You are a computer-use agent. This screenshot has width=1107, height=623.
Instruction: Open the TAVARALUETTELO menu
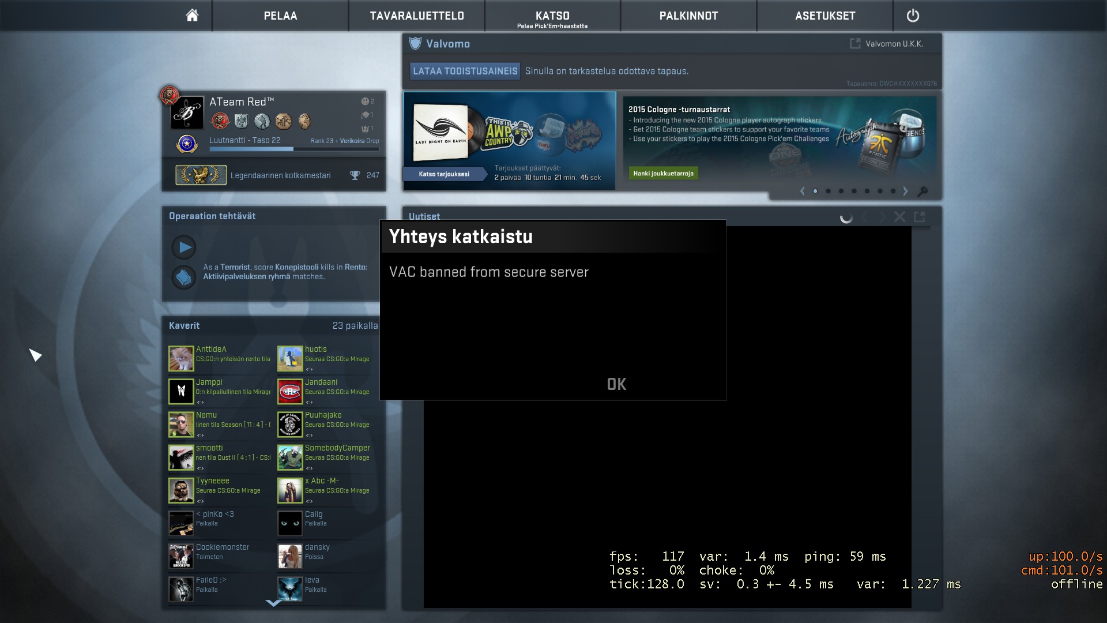pyautogui.click(x=417, y=16)
